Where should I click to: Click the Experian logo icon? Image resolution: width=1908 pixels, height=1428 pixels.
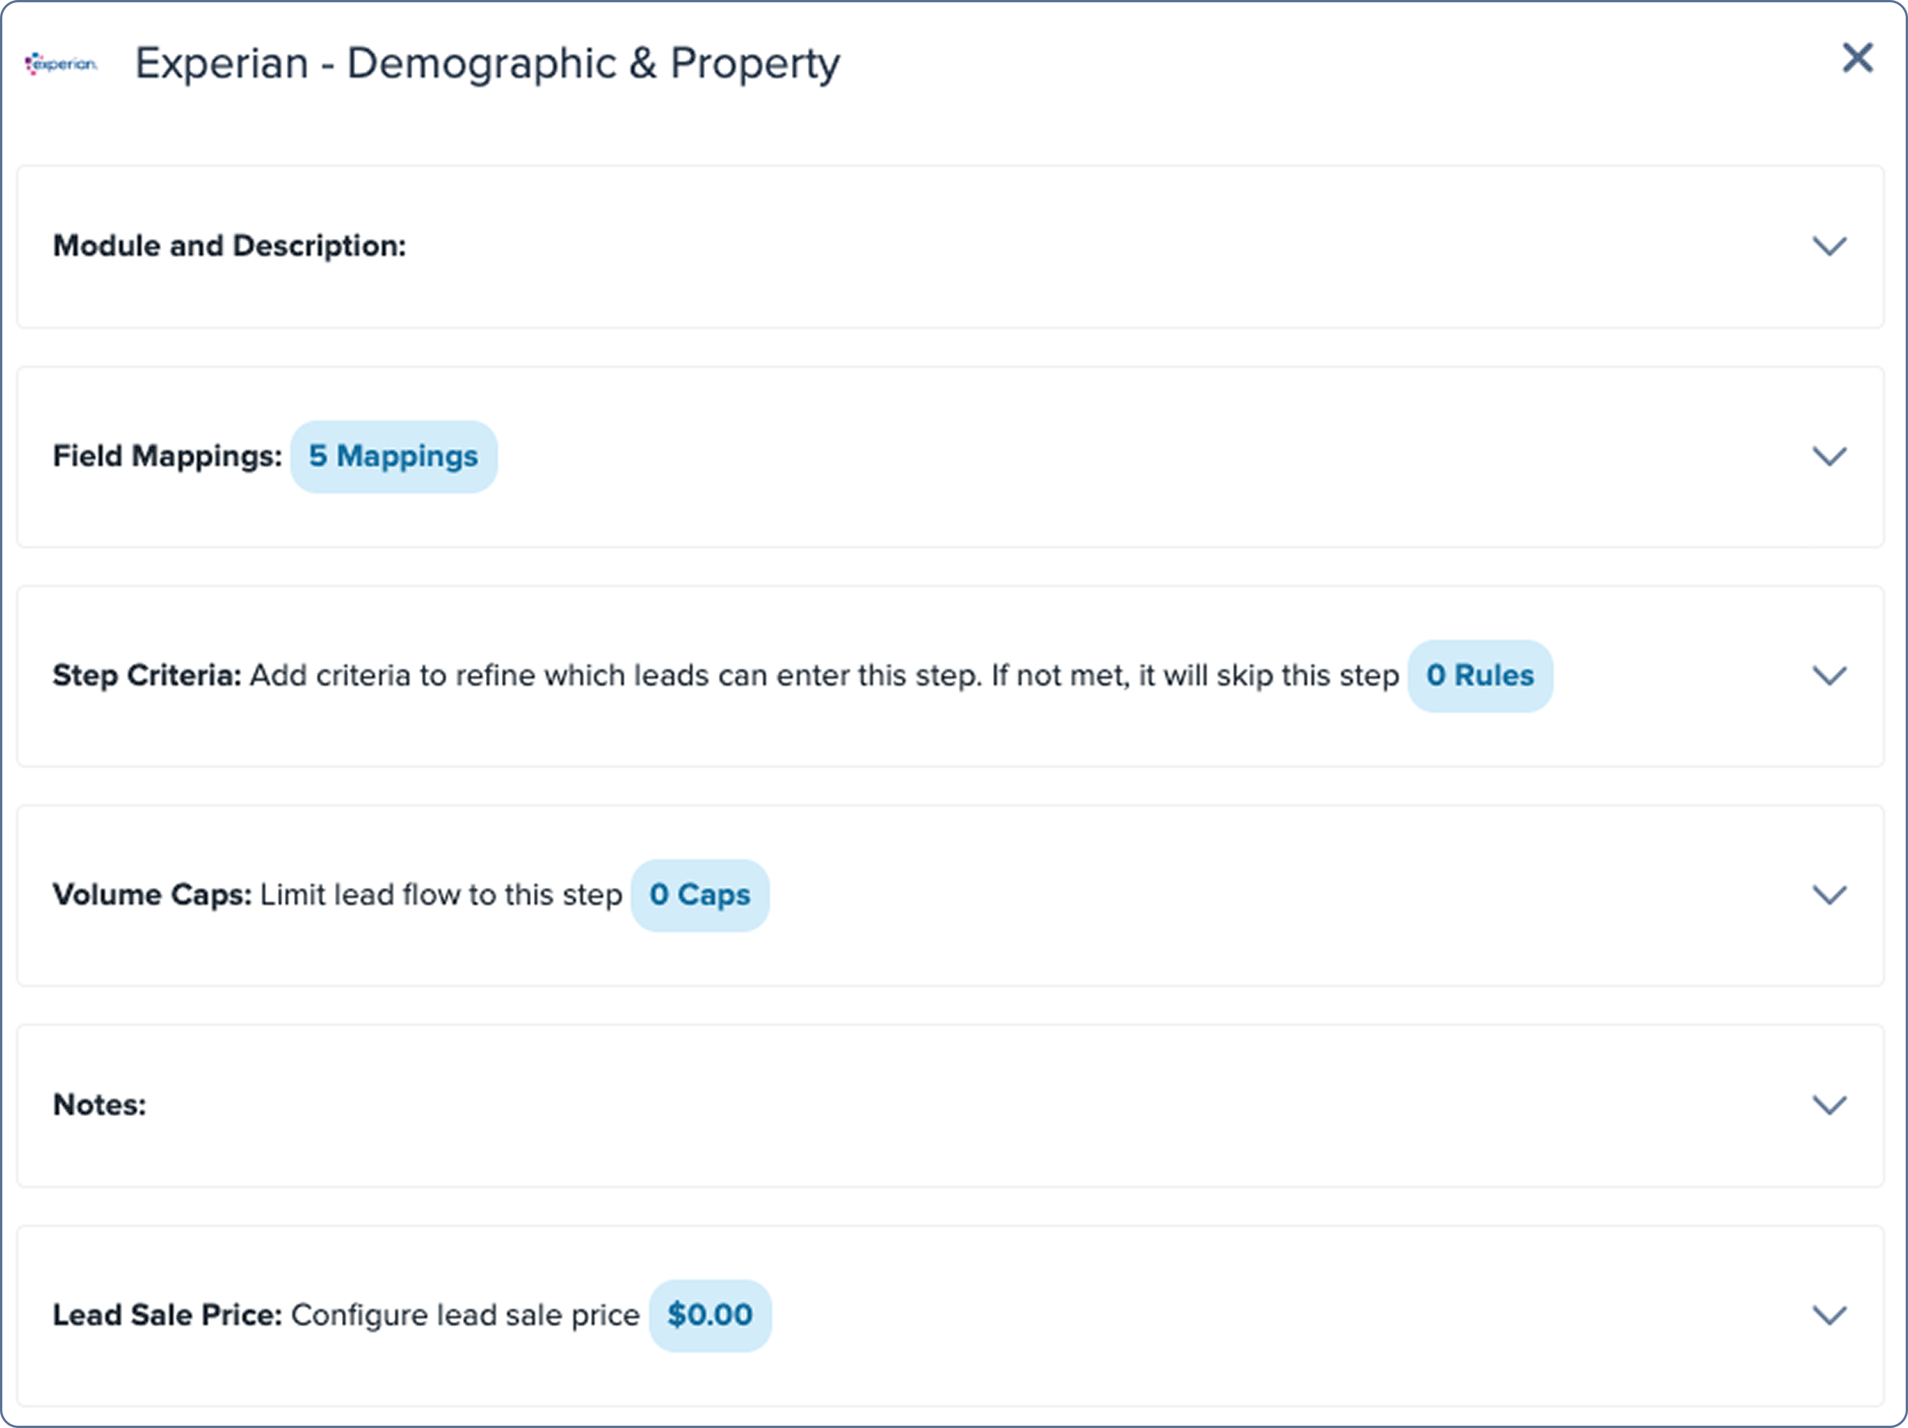coord(61,64)
